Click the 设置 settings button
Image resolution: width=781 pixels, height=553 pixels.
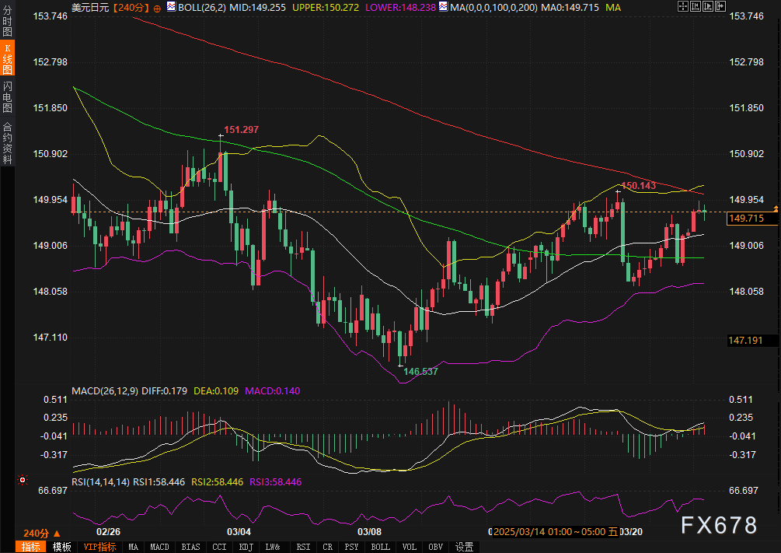coord(464,547)
